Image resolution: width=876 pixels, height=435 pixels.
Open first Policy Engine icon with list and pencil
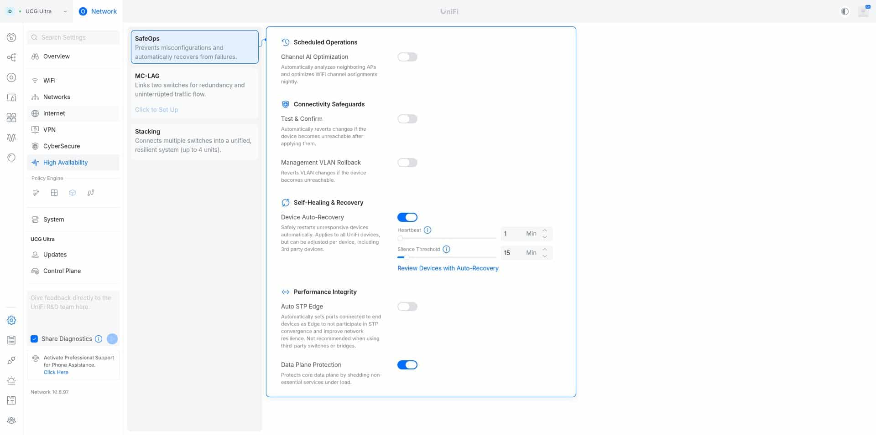pos(36,193)
